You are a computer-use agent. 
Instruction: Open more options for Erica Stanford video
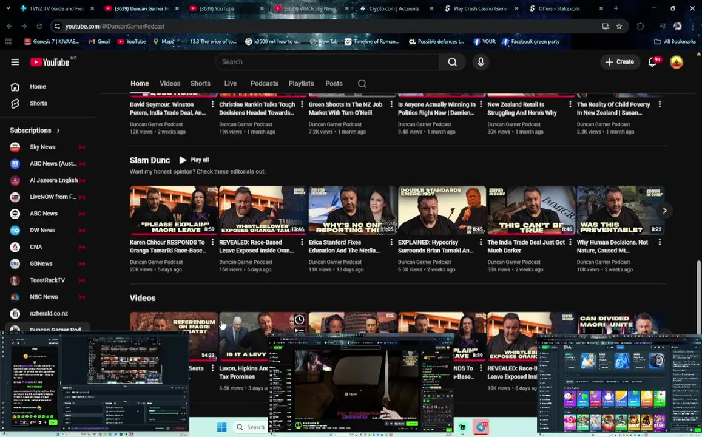click(x=391, y=242)
